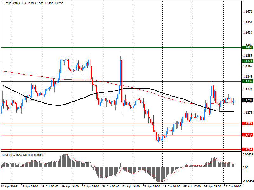Select the 1.1204 red level label

point(248,149)
